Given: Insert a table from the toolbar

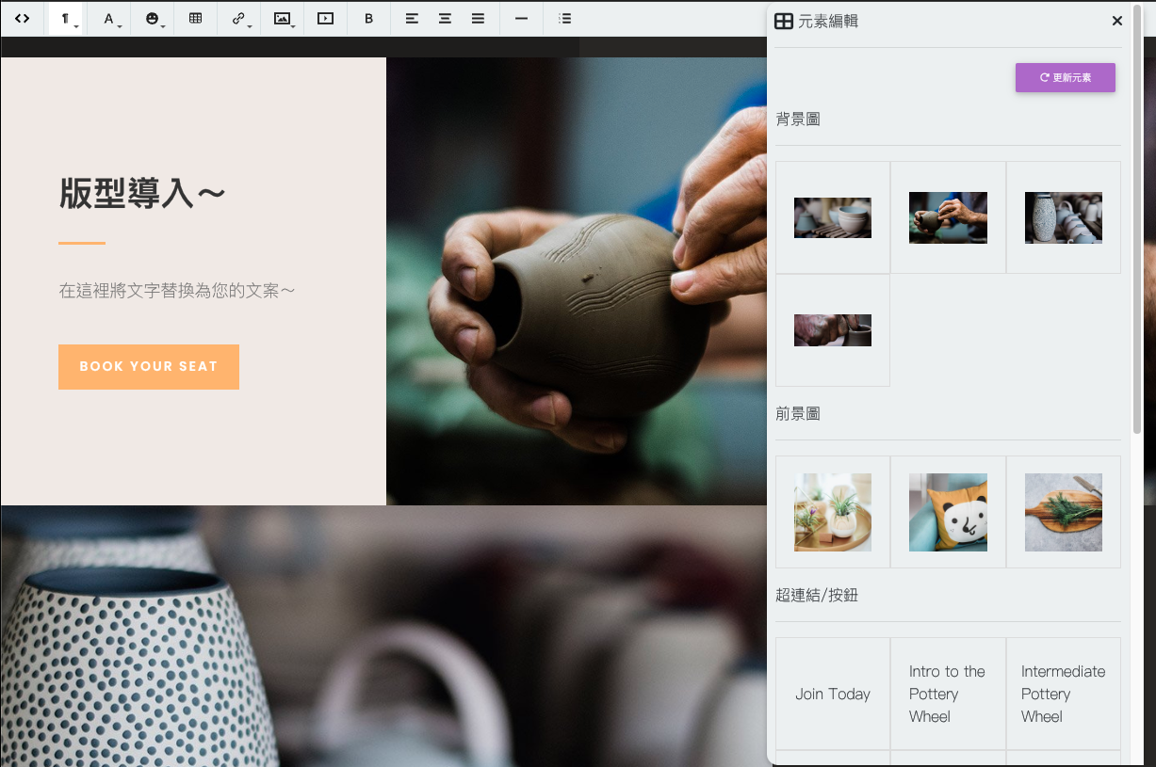Looking at the screenshot, I should point(196,19).
